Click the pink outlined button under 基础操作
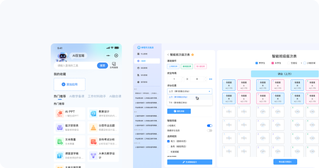The width and height of the screenshot is (319, 168). (x=201, y=66)
